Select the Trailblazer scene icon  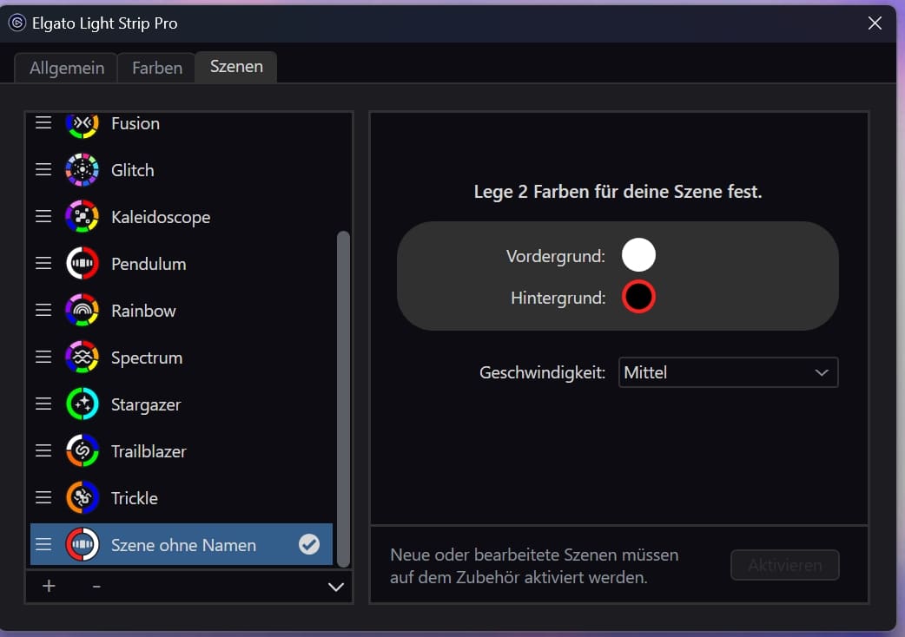click(83, 451)
